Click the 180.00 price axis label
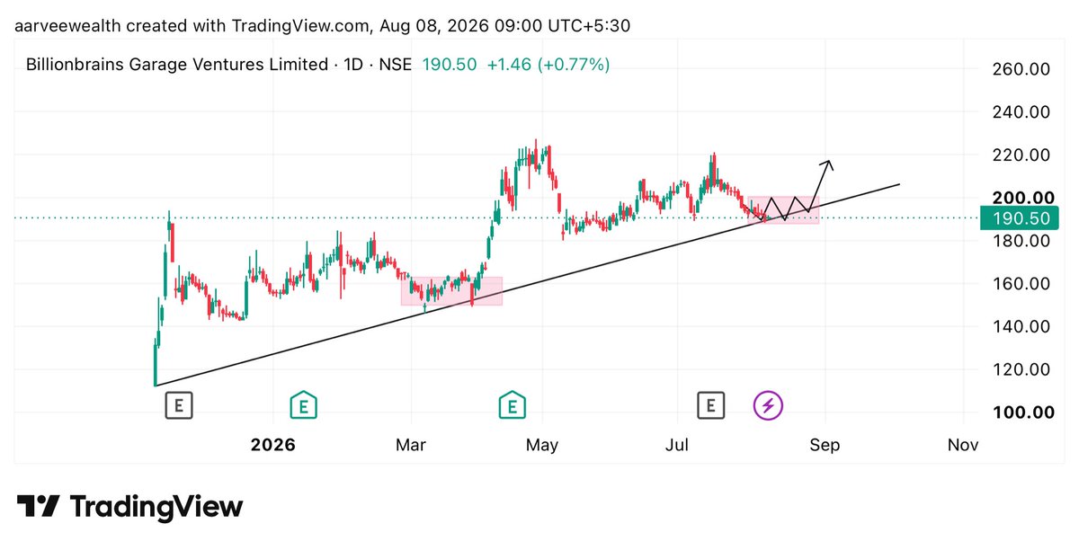This screenshot has width=1079, height=550. (1021, 241)
